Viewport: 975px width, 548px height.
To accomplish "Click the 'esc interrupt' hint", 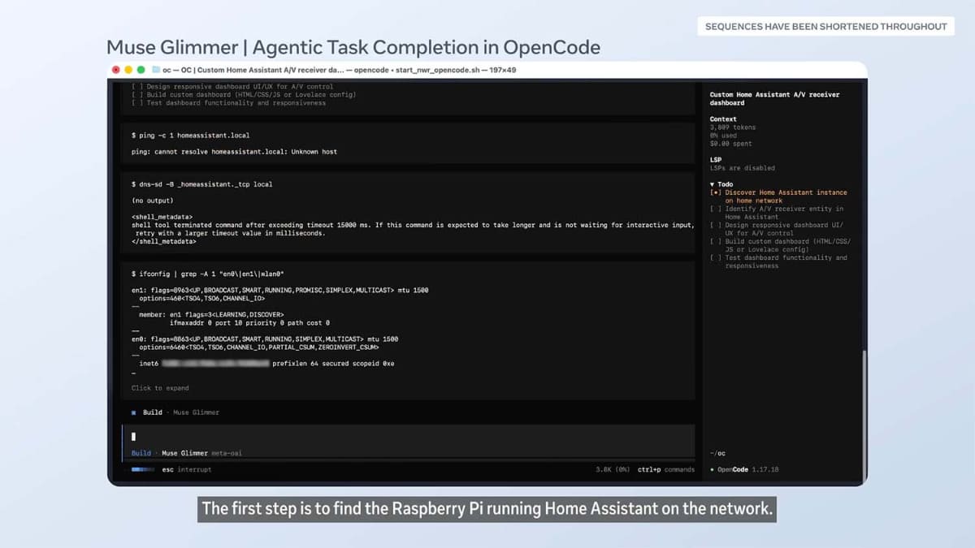I will coord(187,469).
